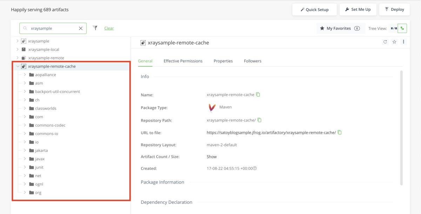Expand the ch folder

pos(25,100)
